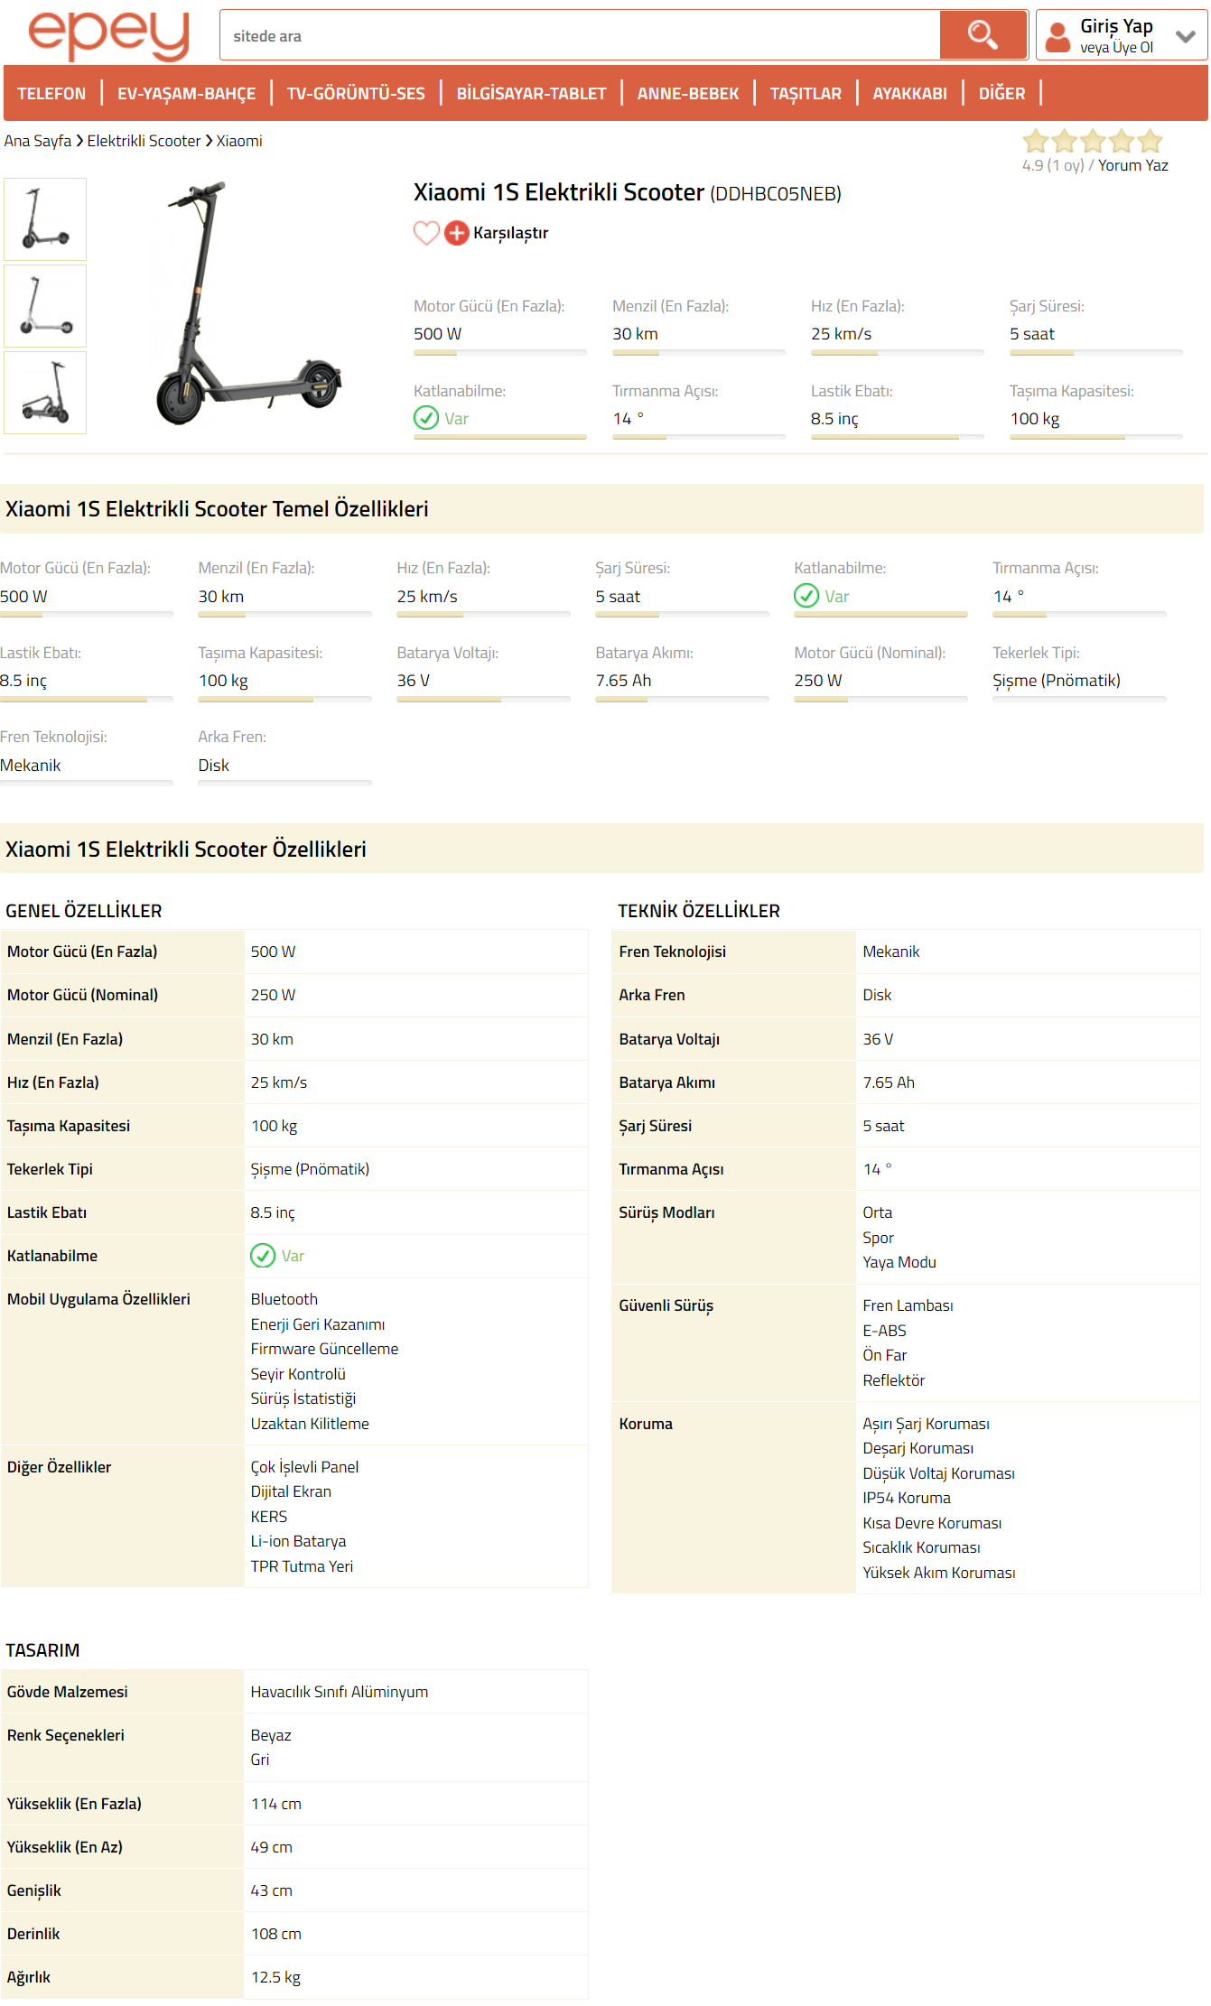Click 'Firmware Güncelleme' feature text
The width and height of the screenshot is (1211, 2006).
(324, 1349)
